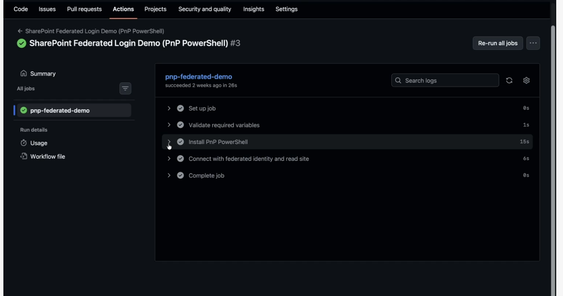Click the Re-run all jobs button
This screenshot has height=296, width=563.
498,43
